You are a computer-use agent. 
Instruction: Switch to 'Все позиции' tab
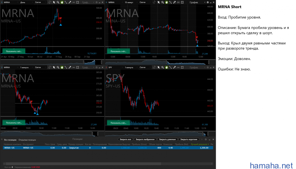click(10, 140)
